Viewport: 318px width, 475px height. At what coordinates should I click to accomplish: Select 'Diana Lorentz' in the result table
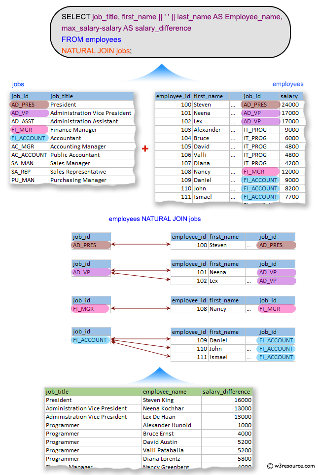click(172, 459)
